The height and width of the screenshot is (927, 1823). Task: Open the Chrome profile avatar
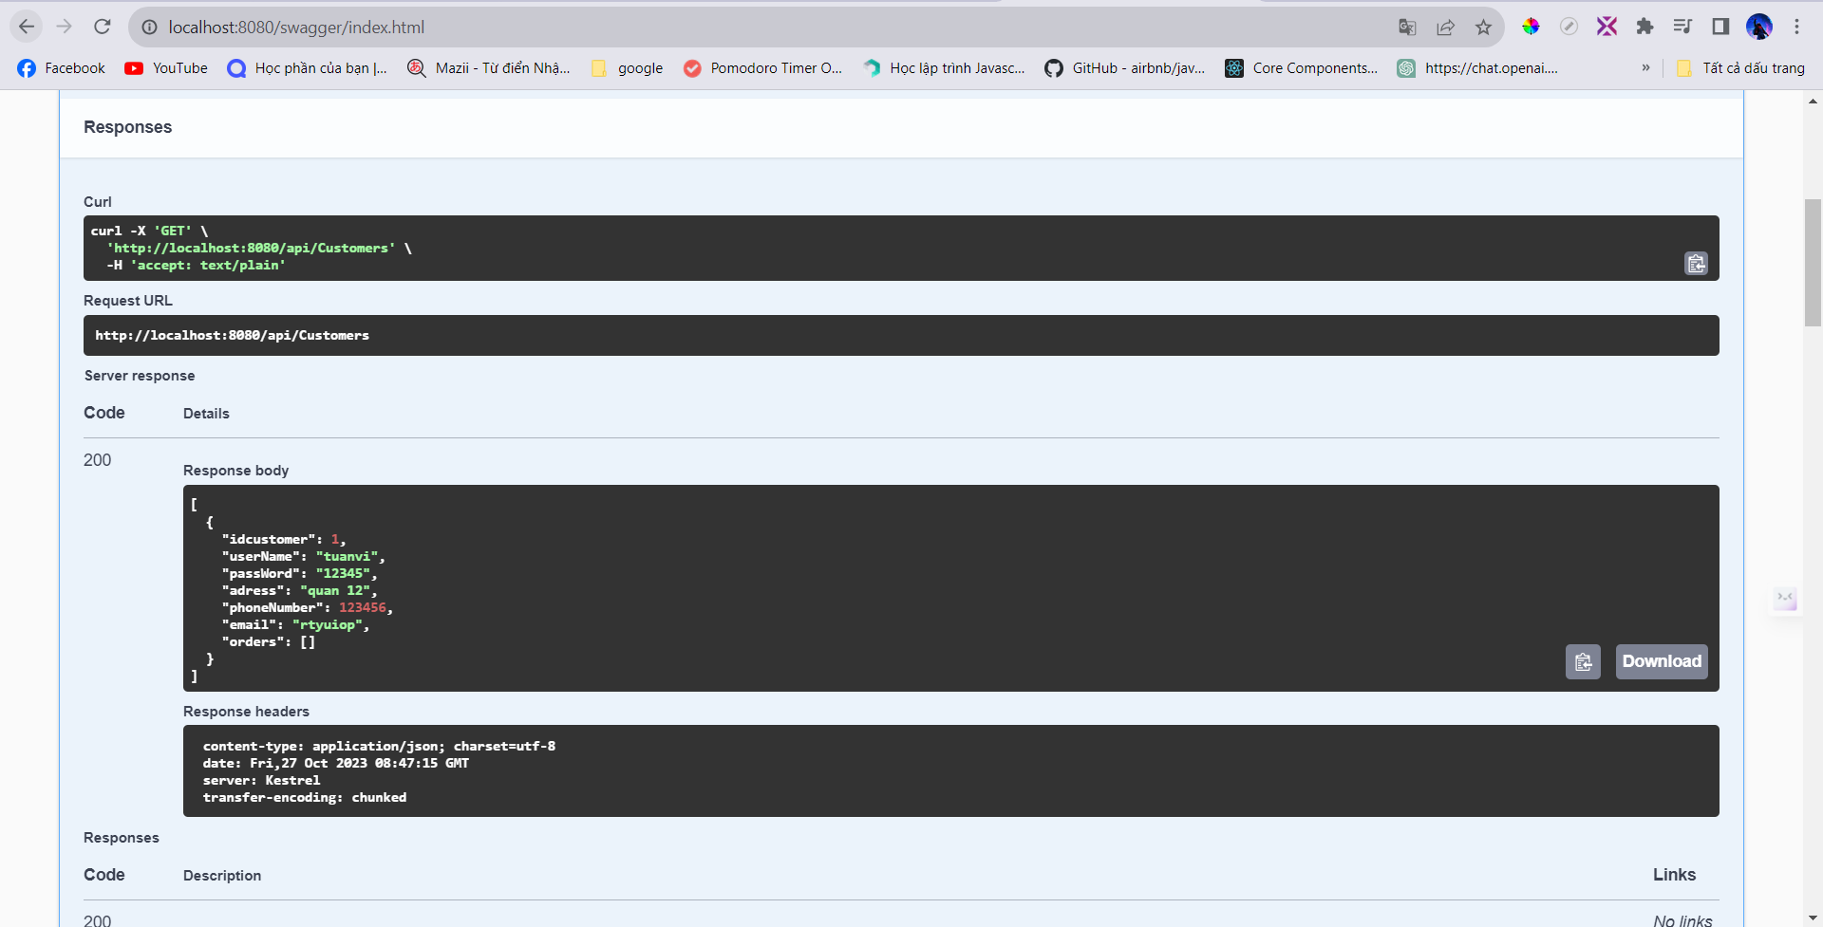click(x=1758, y=27)
